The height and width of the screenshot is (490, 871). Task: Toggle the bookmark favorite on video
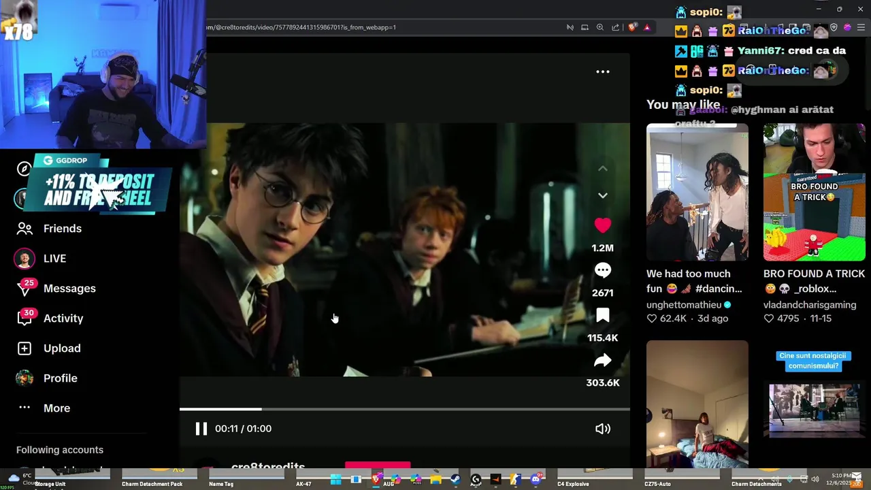(603, 316)
